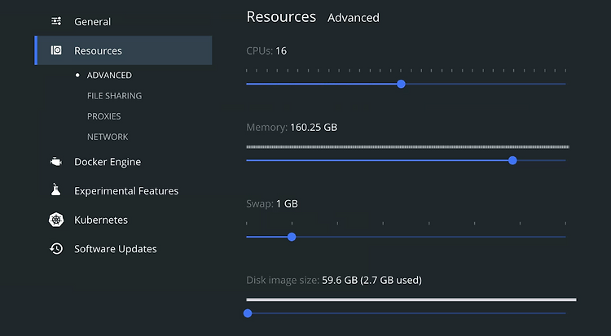Click the Resources disk icon
This screenshot has width=611, height=336.
click(x=56, y=50)
